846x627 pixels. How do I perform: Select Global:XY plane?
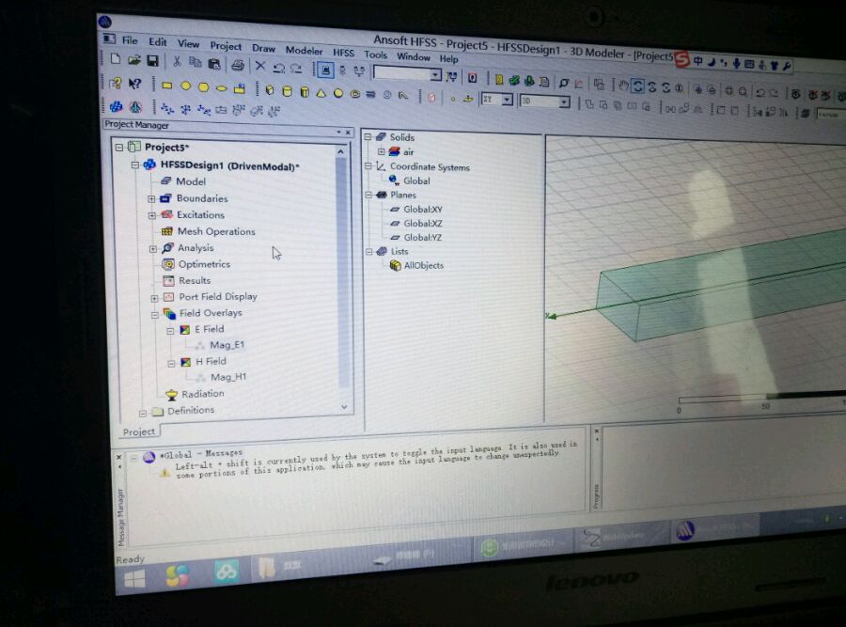click(x=423, y=210)
